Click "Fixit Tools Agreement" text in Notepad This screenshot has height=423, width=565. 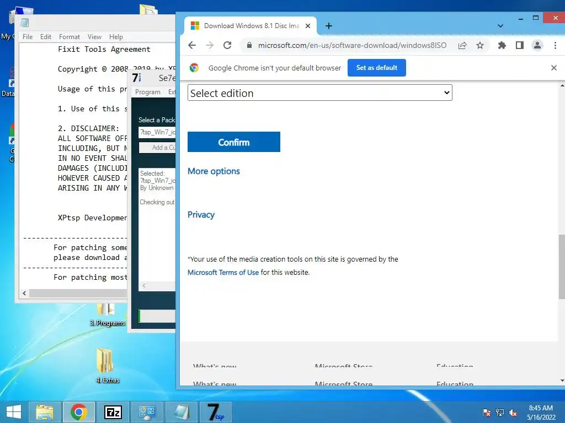(x=104, y=49)
